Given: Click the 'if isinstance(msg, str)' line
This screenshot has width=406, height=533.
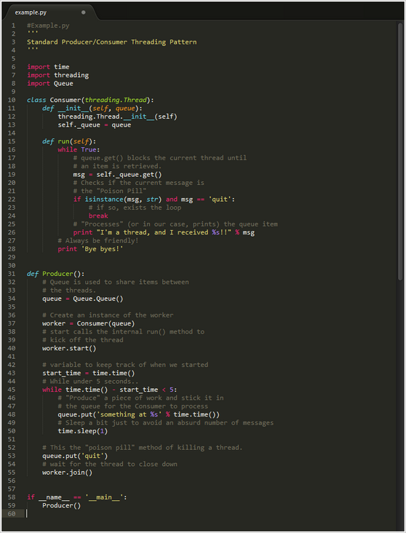Looking at the screenshot, I should tap(154, 200).
